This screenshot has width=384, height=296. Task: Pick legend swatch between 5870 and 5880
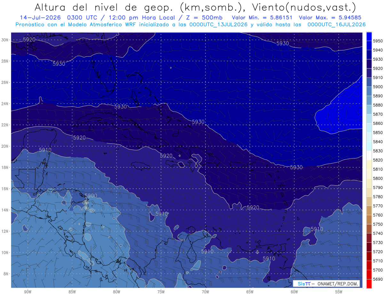(x=369, y=110)
